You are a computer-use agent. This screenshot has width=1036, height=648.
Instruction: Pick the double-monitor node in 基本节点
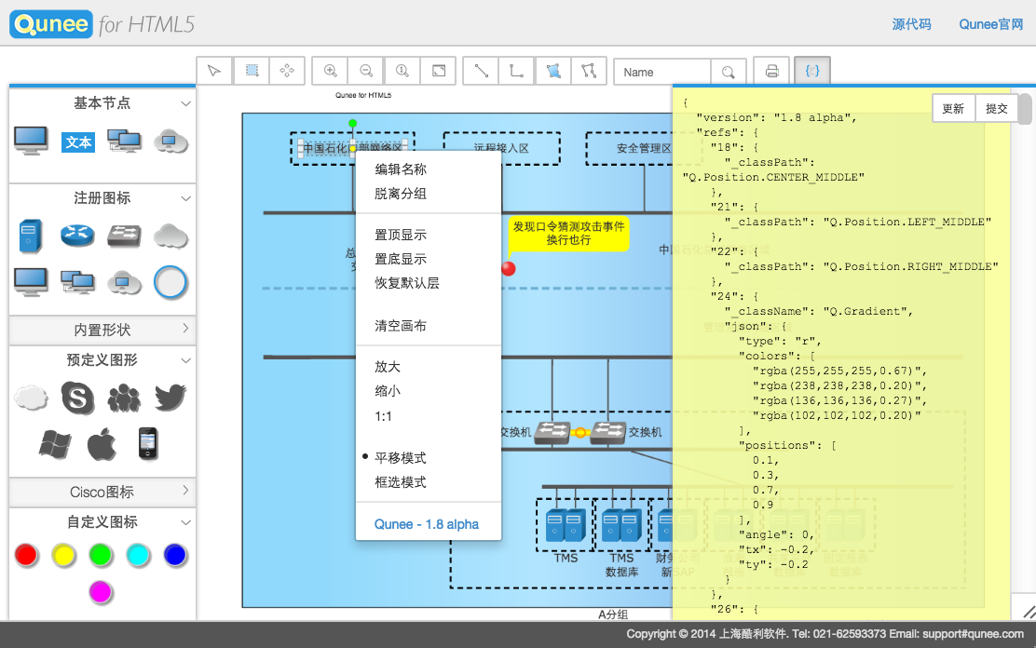pyautogui.click(x=124, y=141)
